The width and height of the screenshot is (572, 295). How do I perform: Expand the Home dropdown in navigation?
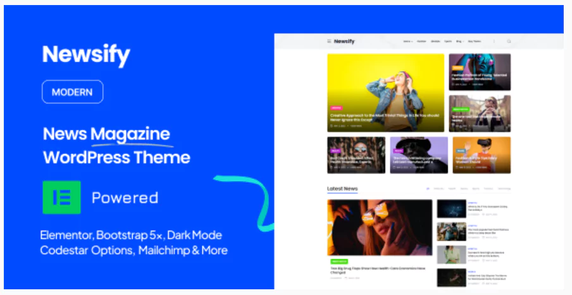(408, 41)
